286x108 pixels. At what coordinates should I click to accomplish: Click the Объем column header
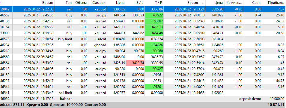point(81,3)
